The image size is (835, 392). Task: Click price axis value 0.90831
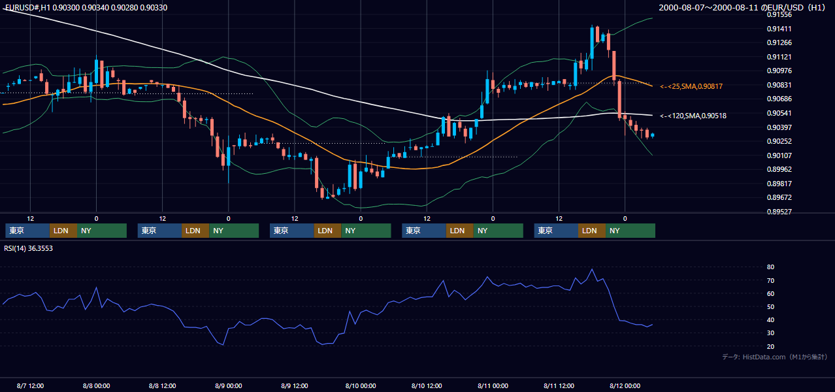779,85
